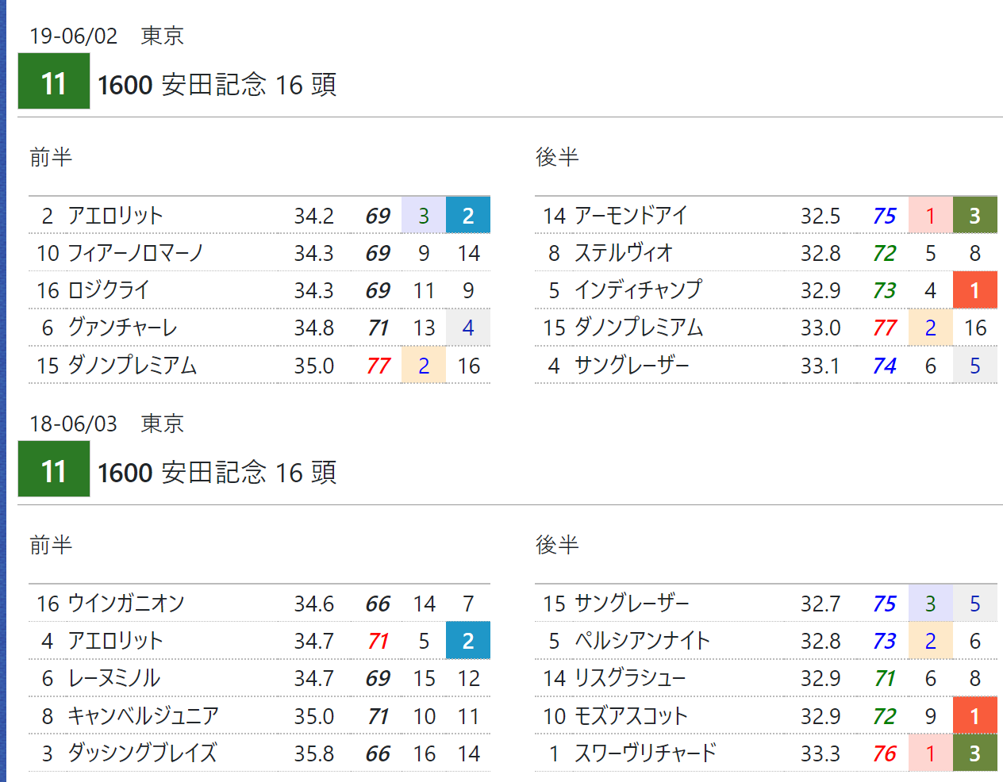Select horse レーヌミノル
Viewport: 1003px width, 782px height.
[x=114, y=678]
